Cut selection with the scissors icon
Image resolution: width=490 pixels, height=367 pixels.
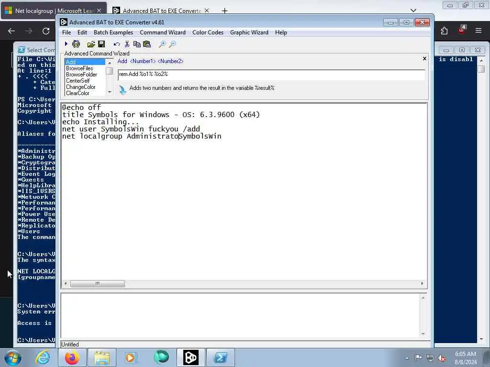(x=127, y=44)
